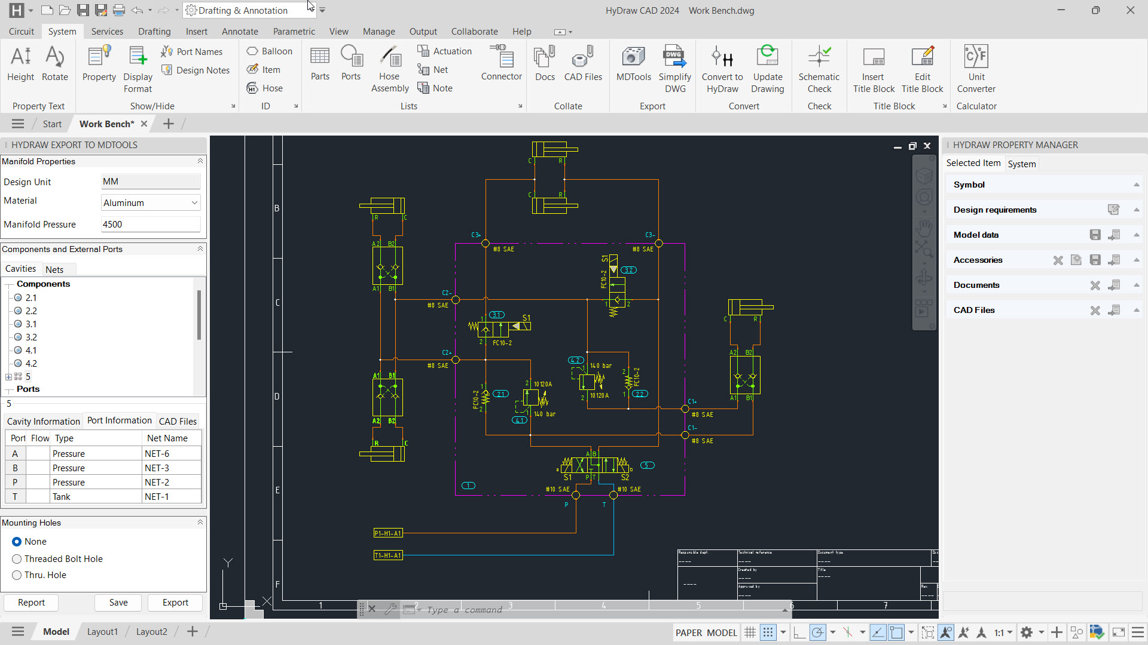The height and width of the screenshot is (645, 1148).
Task: Click the Design Unit MM field
Action: pyautogui.click(x=151, y=182)
